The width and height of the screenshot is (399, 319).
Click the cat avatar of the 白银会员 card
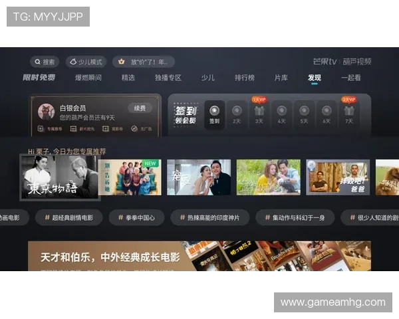47,112
